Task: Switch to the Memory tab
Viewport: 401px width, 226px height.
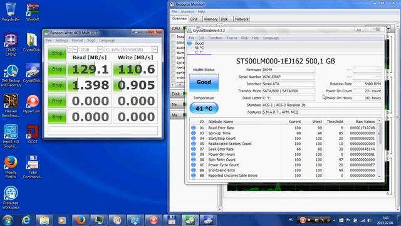Action: click(211, 19)
